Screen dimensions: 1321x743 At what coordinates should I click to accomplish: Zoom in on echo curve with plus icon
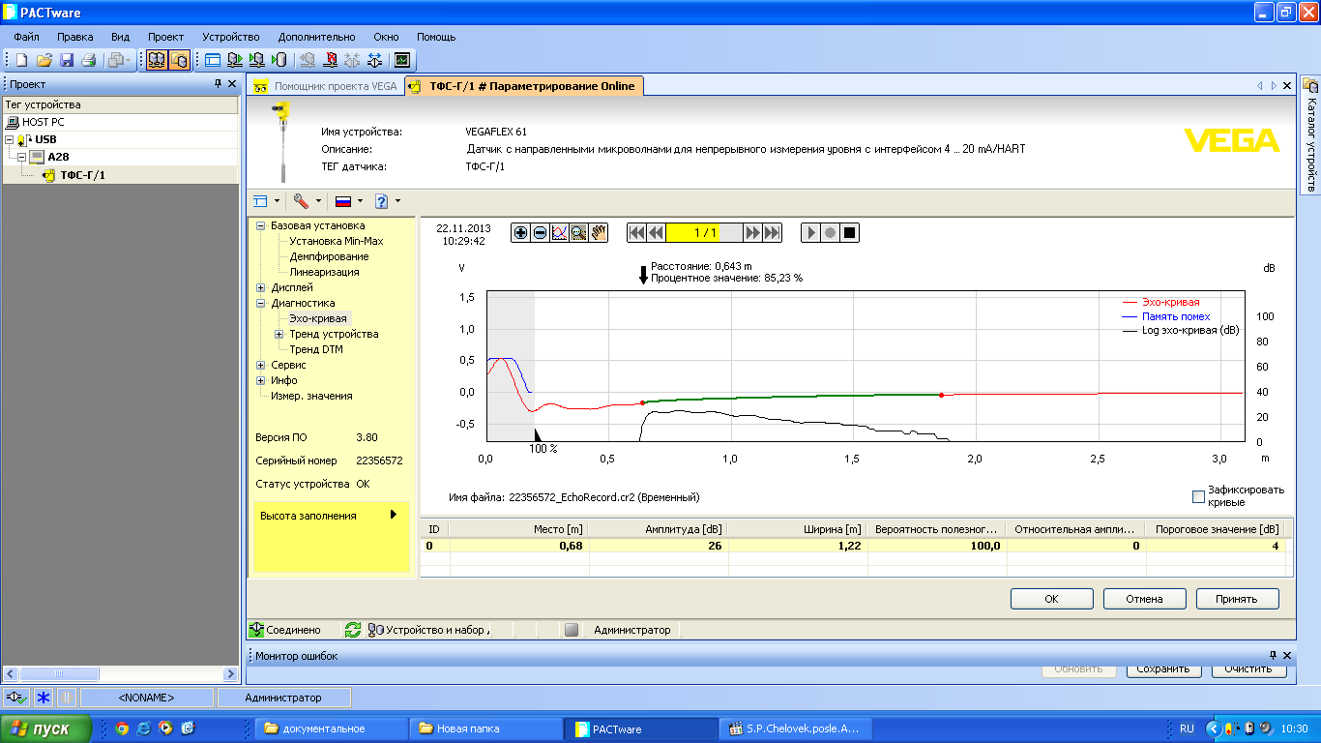[x=521, y=232]
